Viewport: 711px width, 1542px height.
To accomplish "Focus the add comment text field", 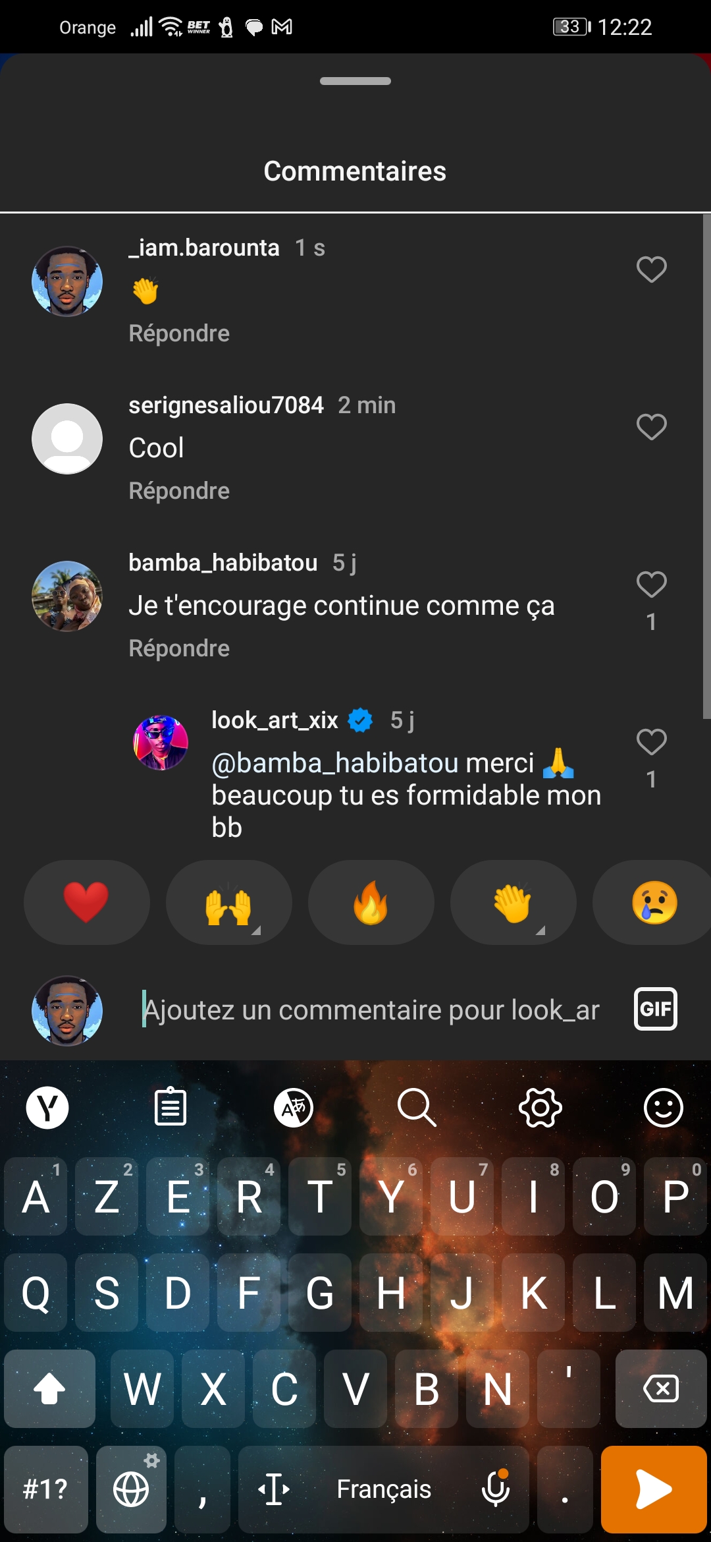I will point(372,1010).
